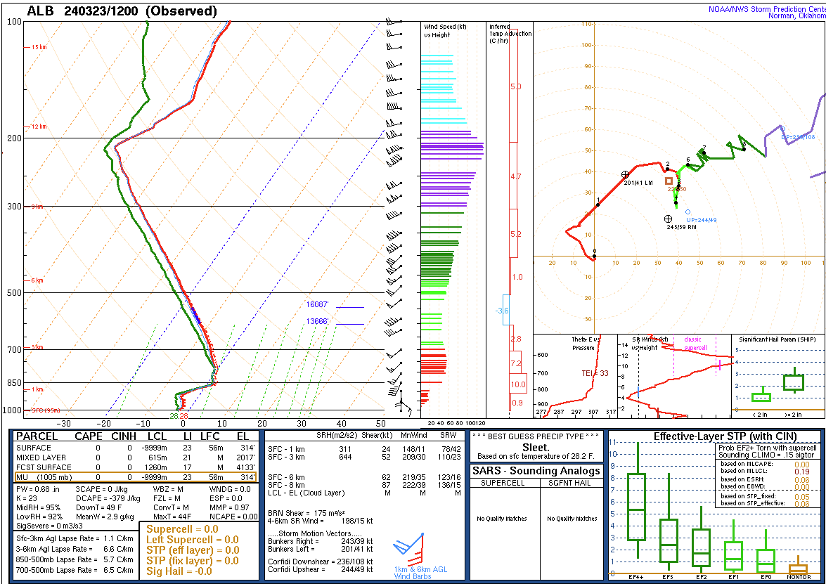
Task: Click the 'Effective-Layer STP (with CIN)' title
Action: point(725,436)
